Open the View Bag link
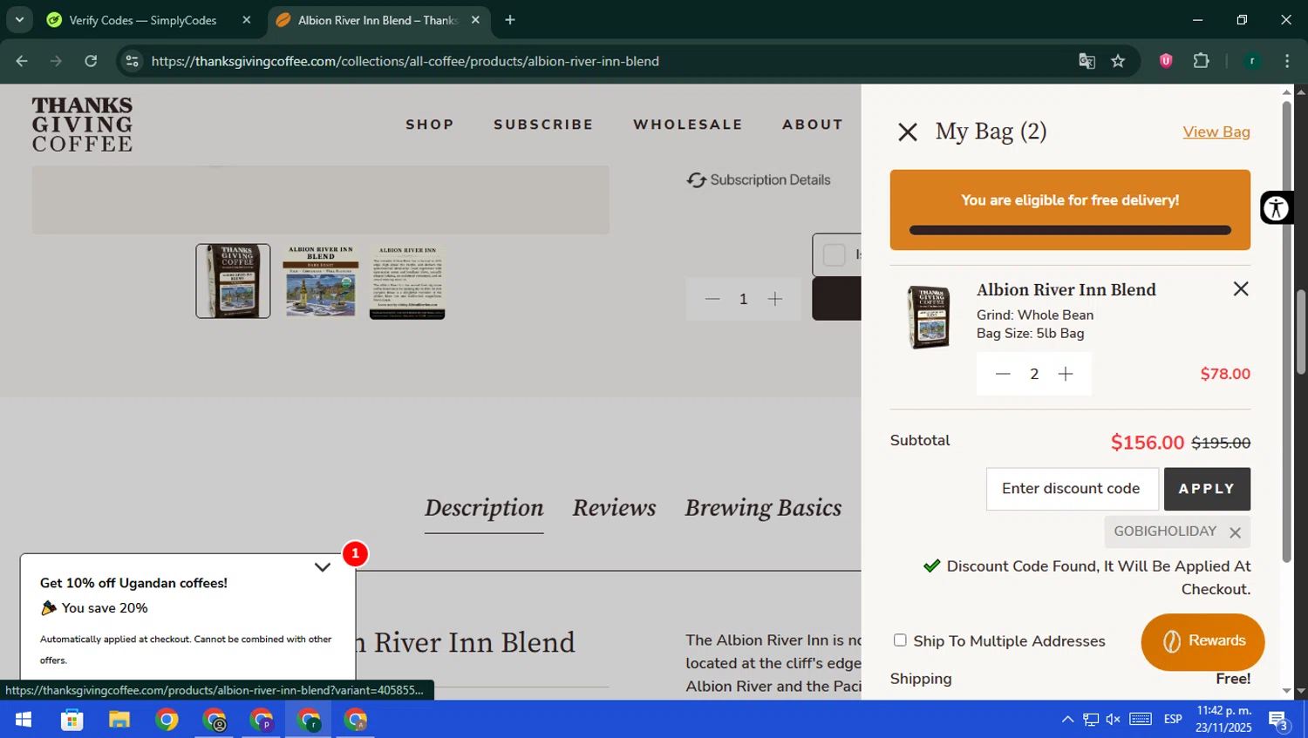The width and height of the screenshot is (1308, 738). (x=1216, y=132)
